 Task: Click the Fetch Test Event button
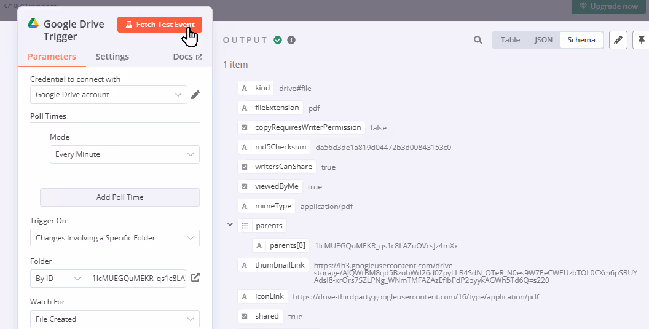point(159,25)
